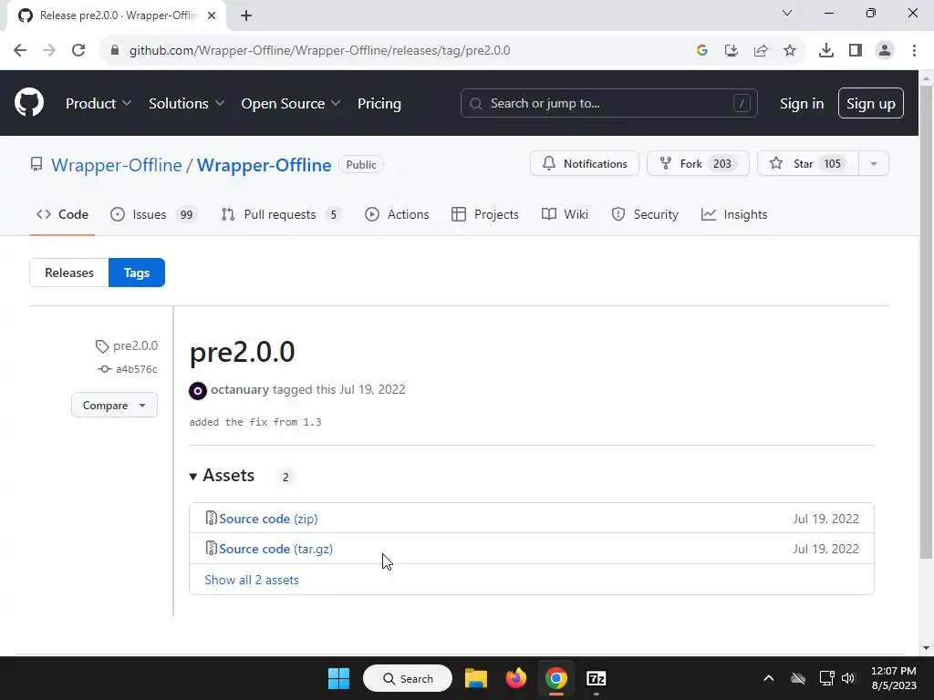Toggle the Chrome side panel icon
The width and height of the screenshot is (934, 700).
[856, 50]
